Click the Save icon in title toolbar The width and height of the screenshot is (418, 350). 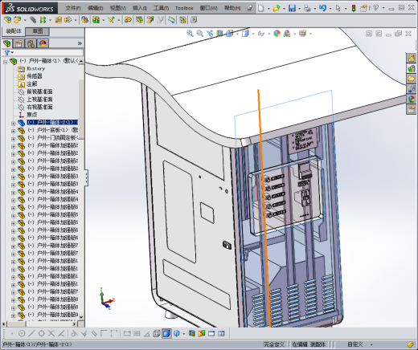(292, 8)
